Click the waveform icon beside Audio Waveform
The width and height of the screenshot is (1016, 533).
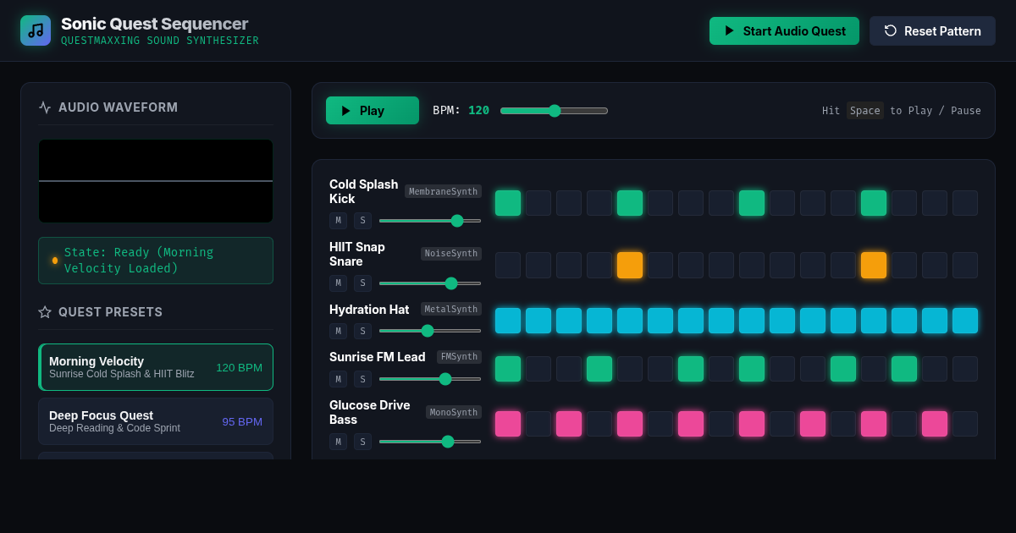tap(45, 107)
